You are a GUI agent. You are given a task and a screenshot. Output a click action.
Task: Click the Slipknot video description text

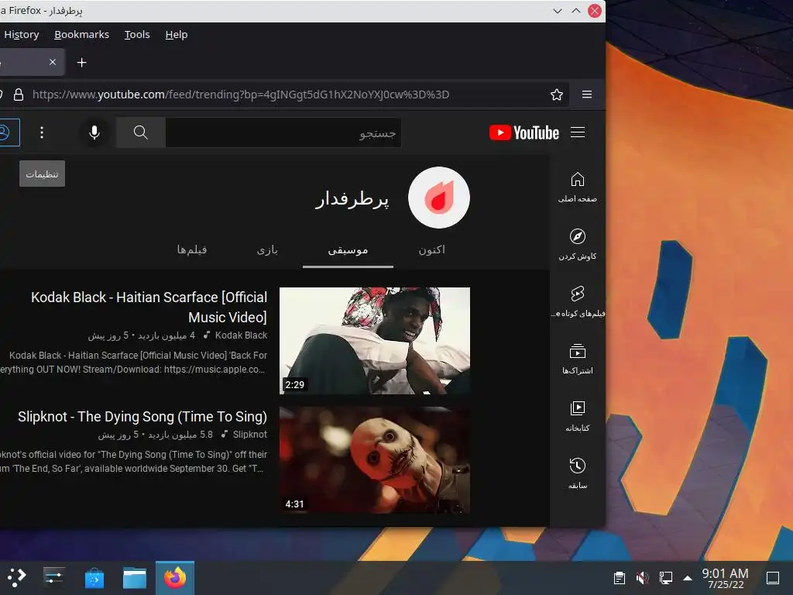133,462
